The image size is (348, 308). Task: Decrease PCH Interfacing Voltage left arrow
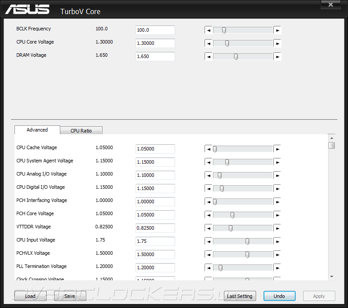click(209, 202)
